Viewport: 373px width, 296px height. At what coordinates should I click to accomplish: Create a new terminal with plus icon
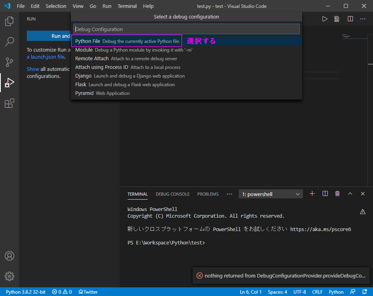(312, 194)
